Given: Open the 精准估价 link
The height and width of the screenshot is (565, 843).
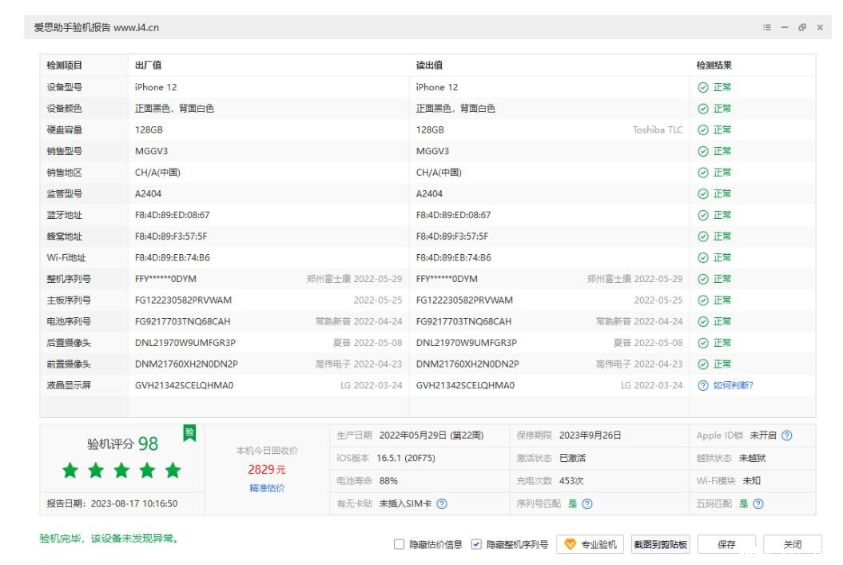Looking at the screenshot, I should pyautogui.click(x=267, y=488).
